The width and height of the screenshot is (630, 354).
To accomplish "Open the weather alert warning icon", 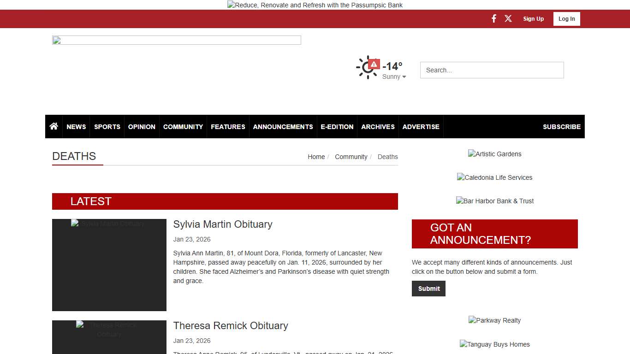I will pos(374,64).
